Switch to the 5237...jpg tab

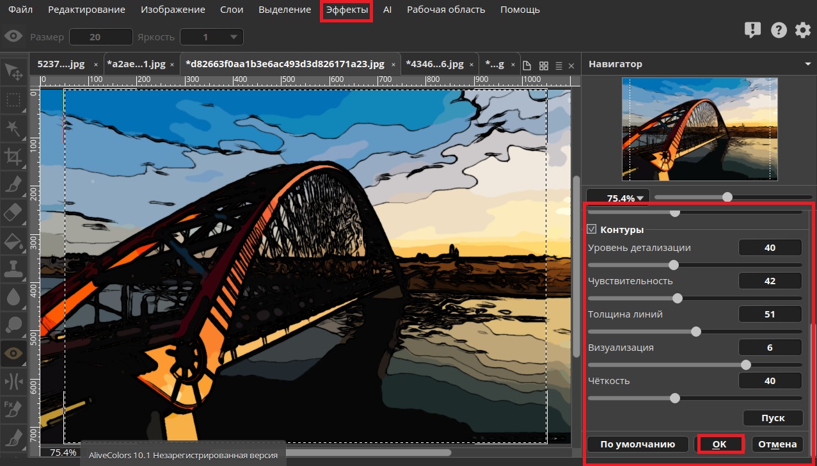[x=61, y=64]
